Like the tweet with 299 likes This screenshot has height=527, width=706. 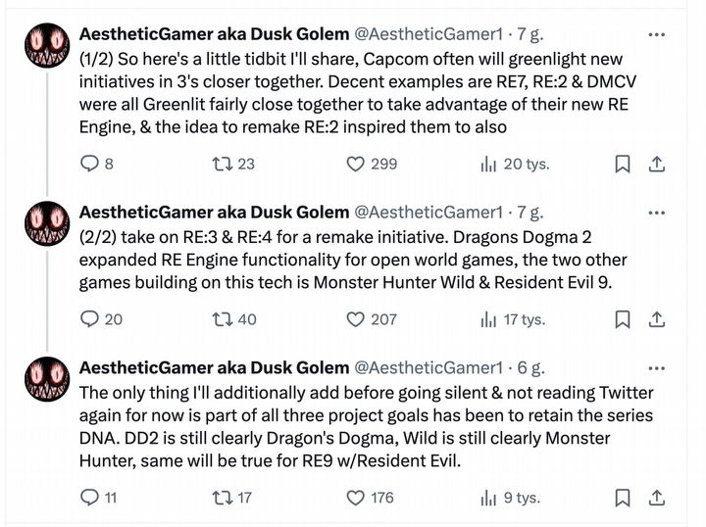[x=357, y=164]
